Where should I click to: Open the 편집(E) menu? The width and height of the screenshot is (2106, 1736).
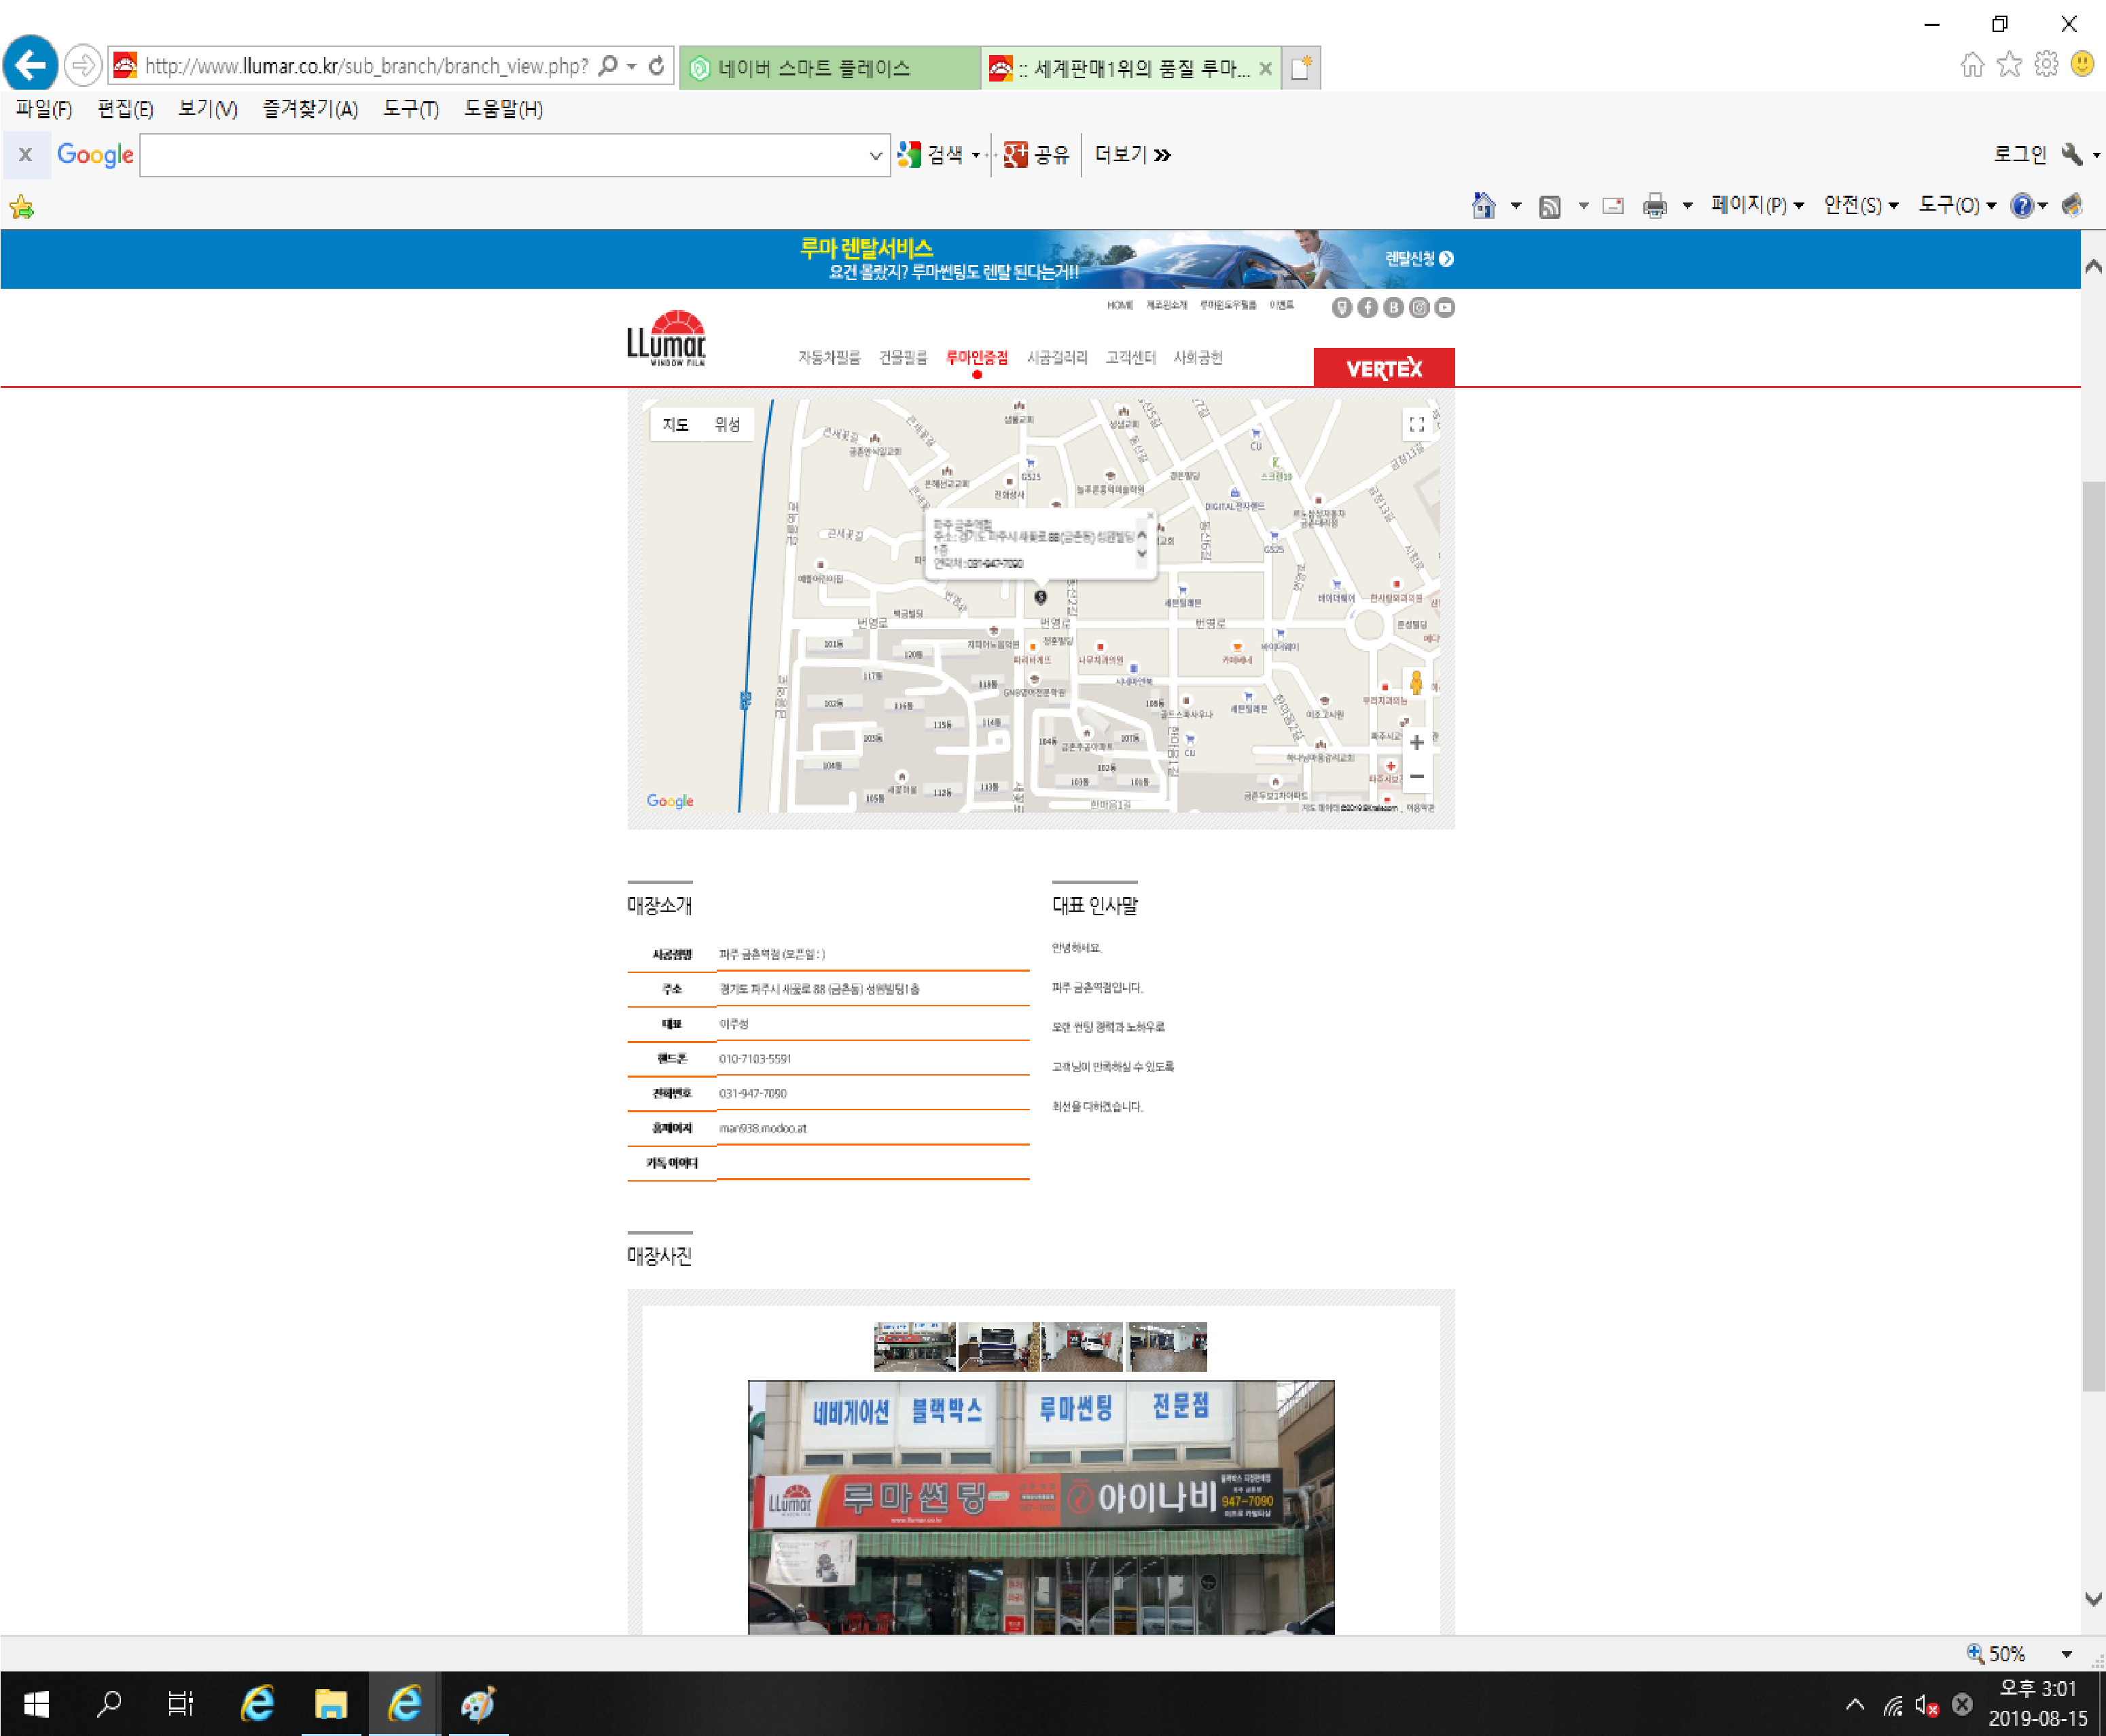click(x=125, y=109)
